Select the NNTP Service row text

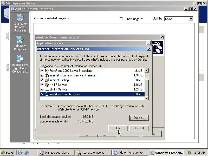(x=58, y=85)
